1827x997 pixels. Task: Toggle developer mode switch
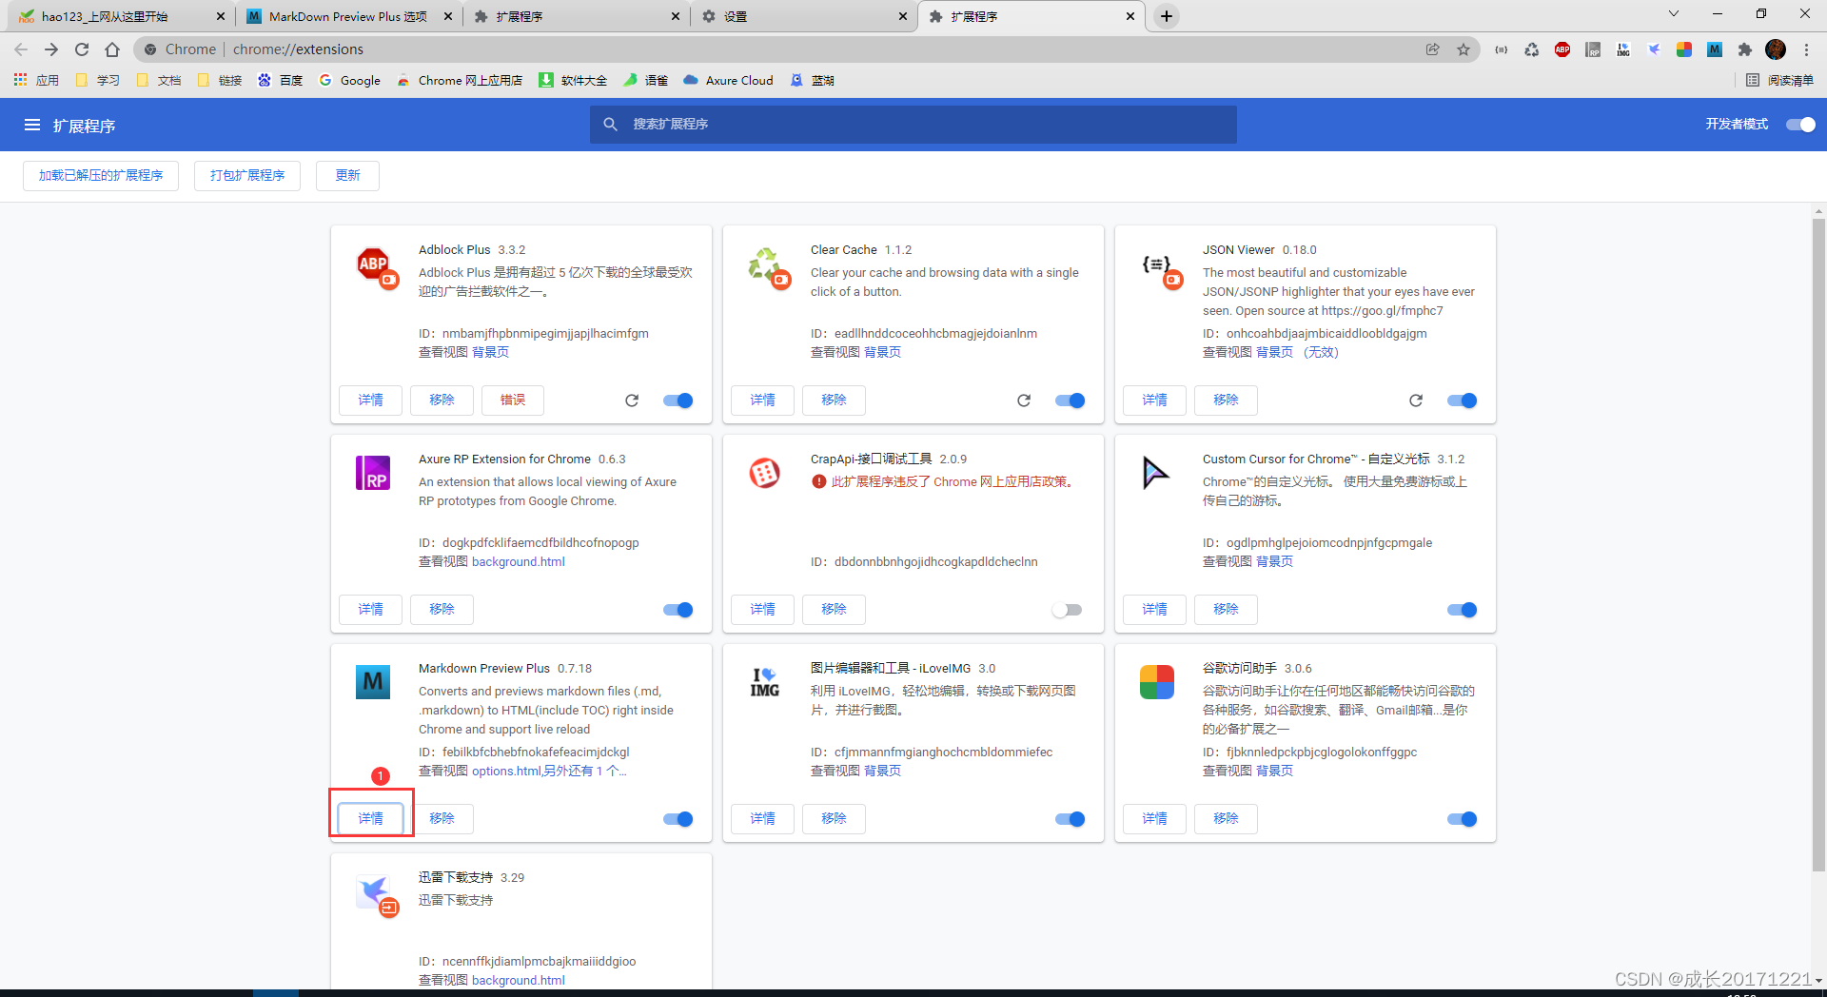[1800, 125]
